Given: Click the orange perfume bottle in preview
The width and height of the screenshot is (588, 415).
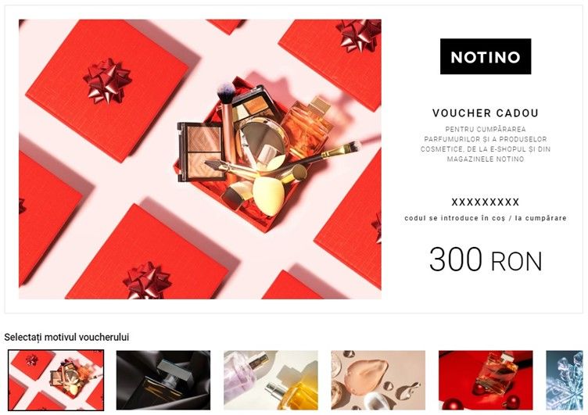Looking at the screenshot, I should (307, 127).
